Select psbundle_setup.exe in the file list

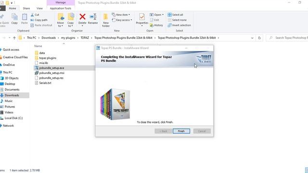[49, 68]
